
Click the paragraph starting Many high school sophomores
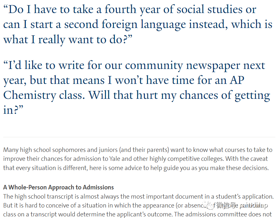click(138, 159)
